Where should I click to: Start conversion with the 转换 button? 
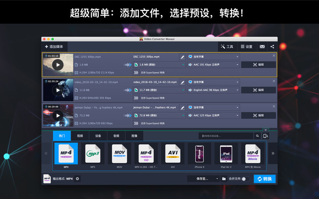264,179
